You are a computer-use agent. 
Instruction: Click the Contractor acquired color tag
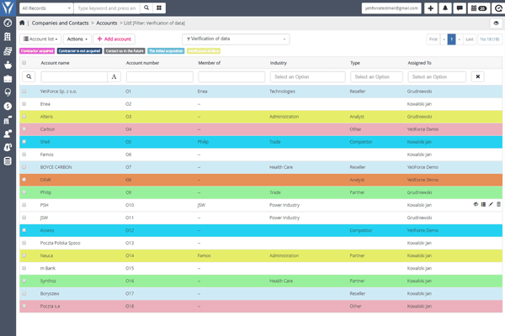click(37, 51)
